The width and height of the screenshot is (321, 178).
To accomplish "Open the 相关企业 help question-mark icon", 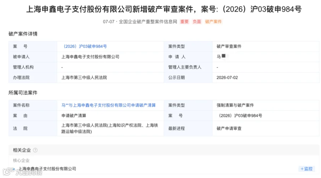I will click(x=35, y=150).
